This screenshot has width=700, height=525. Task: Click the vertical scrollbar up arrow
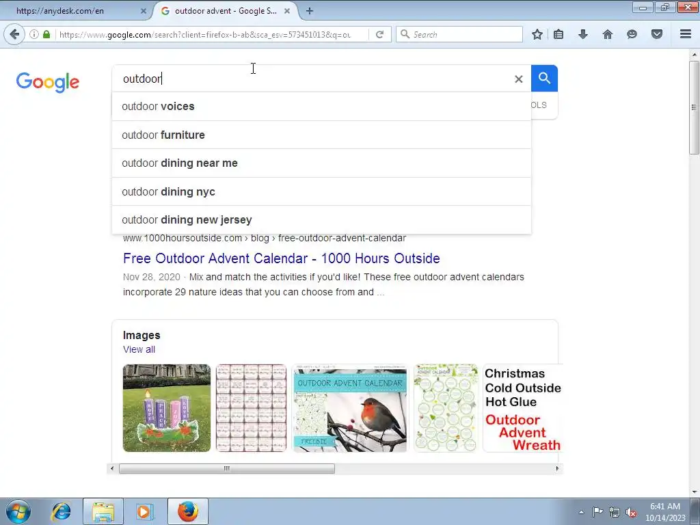click(694, 55)
